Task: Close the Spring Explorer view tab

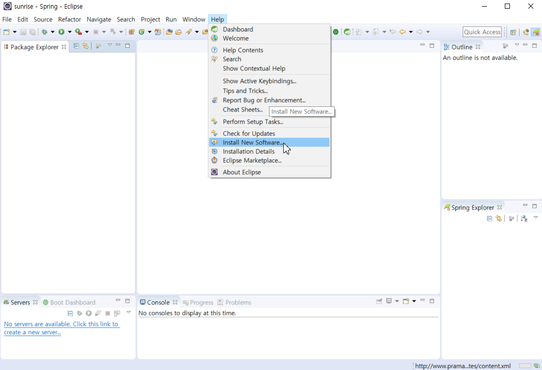Action: point(499,207)
